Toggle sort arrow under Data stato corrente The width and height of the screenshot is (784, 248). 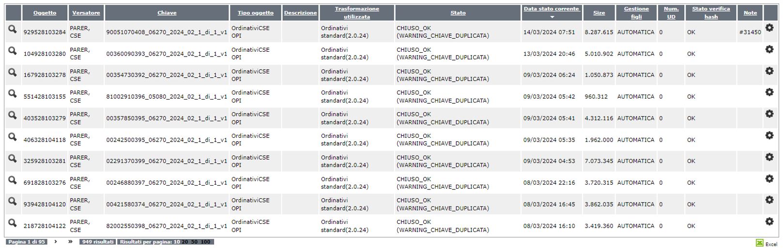point(552,17)
